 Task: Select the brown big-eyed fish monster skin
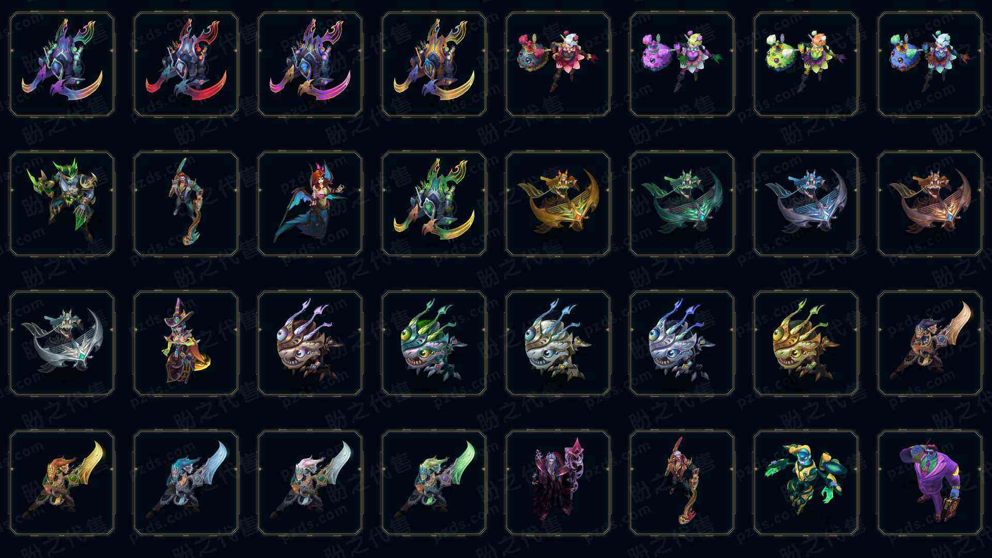310,343
